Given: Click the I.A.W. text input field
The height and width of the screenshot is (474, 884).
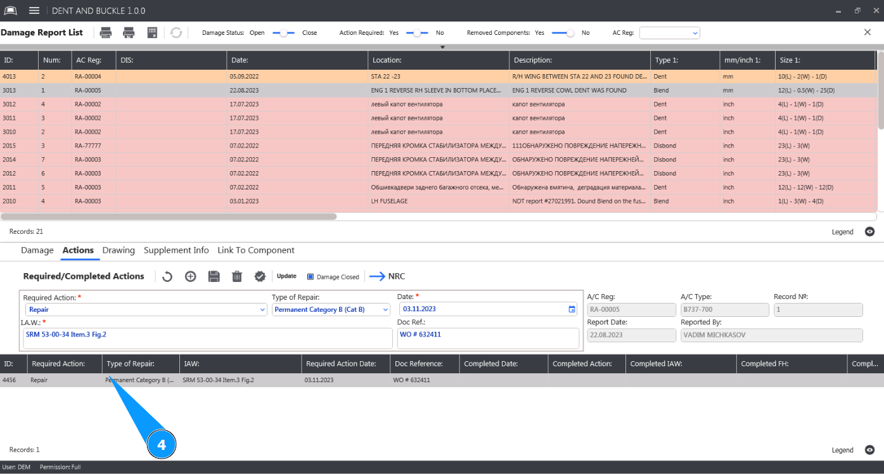Looking at the screenshot, I should (x=207, y=338).
